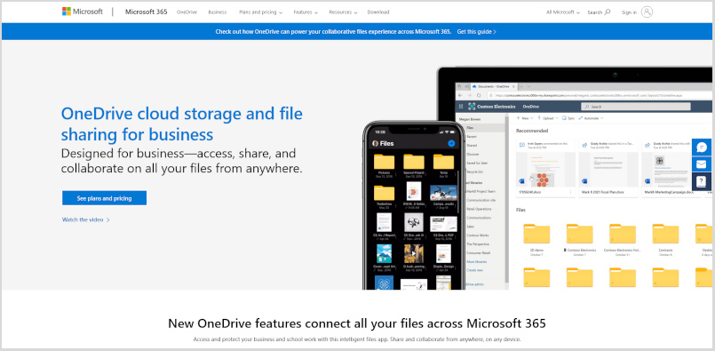Click the blue plus button on phone Files screen
This screenshot has width=715, height=351.
click(x=451, y=143)
